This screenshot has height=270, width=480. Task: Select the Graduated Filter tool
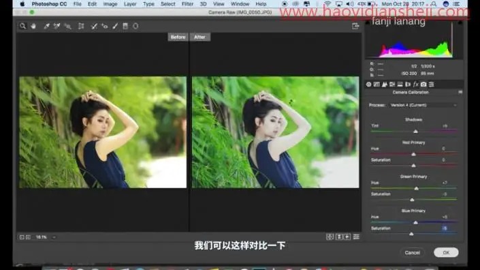coord(125,26)
